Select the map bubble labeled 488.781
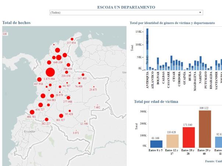 coord(32,112)
